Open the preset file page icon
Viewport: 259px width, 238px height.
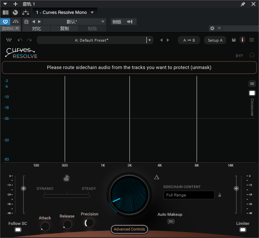(26, 21)
